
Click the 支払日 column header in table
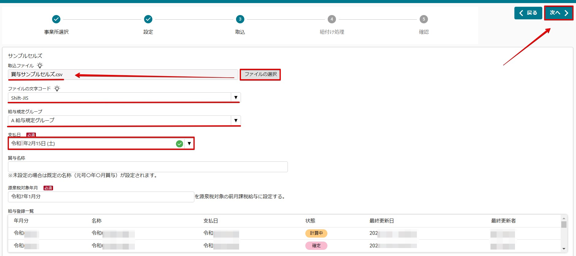[x=211, y=221]
